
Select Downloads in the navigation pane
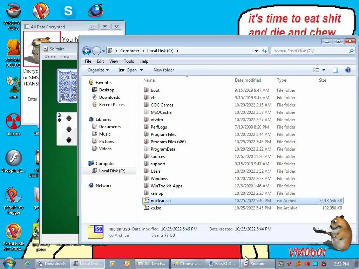109,97
